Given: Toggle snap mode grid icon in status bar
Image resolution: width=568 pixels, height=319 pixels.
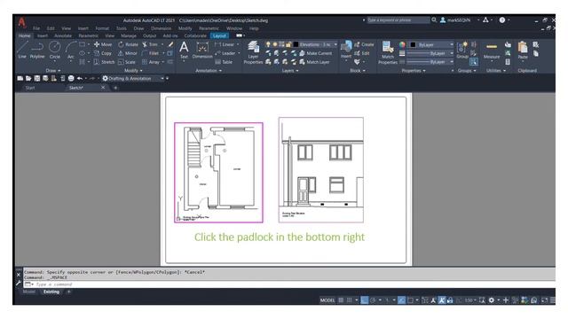Looking at the screenshot, I should (x=349, y=300).
